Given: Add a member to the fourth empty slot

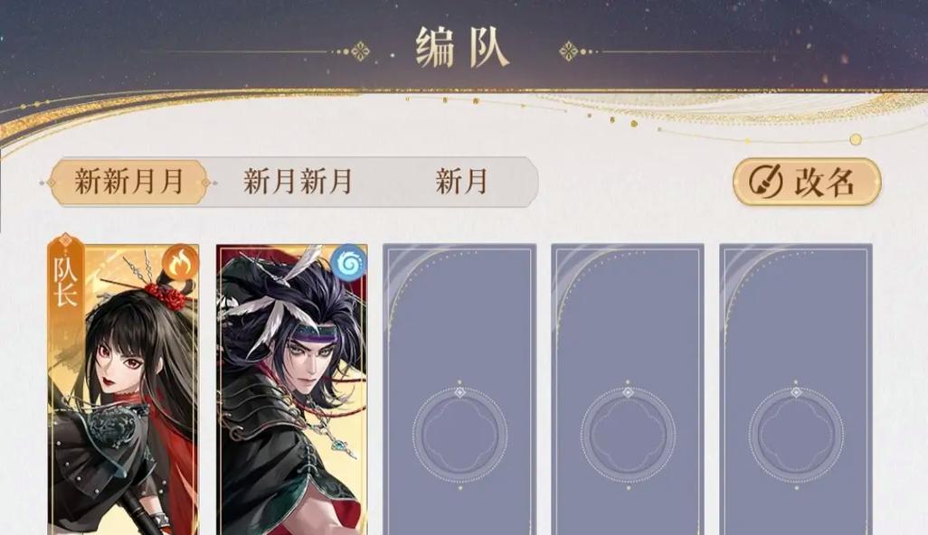Looking at the screenshot, I should click(x=628, y=389).
